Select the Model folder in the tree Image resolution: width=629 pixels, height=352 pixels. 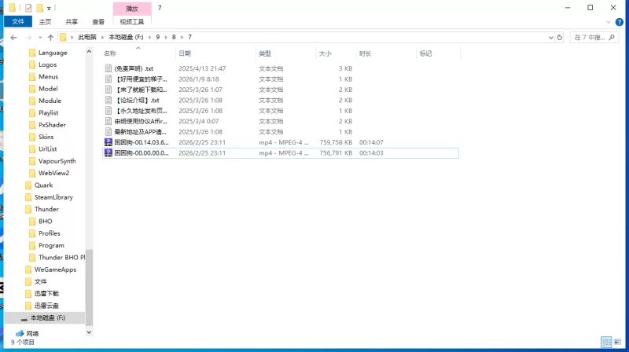click(x=48, y=89)
